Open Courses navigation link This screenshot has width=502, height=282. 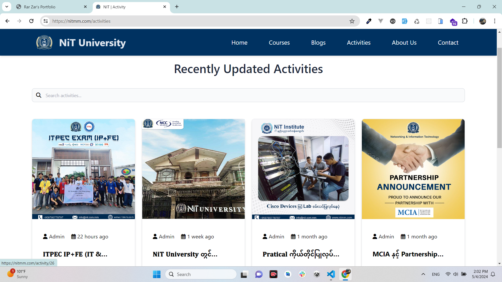(x=279, y=43)
